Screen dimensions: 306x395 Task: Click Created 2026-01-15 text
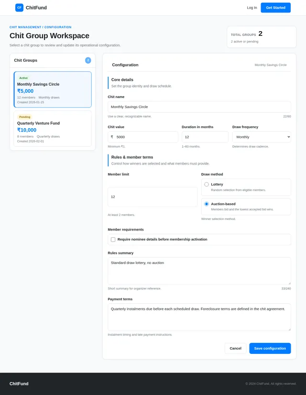(x=31, y=102)
